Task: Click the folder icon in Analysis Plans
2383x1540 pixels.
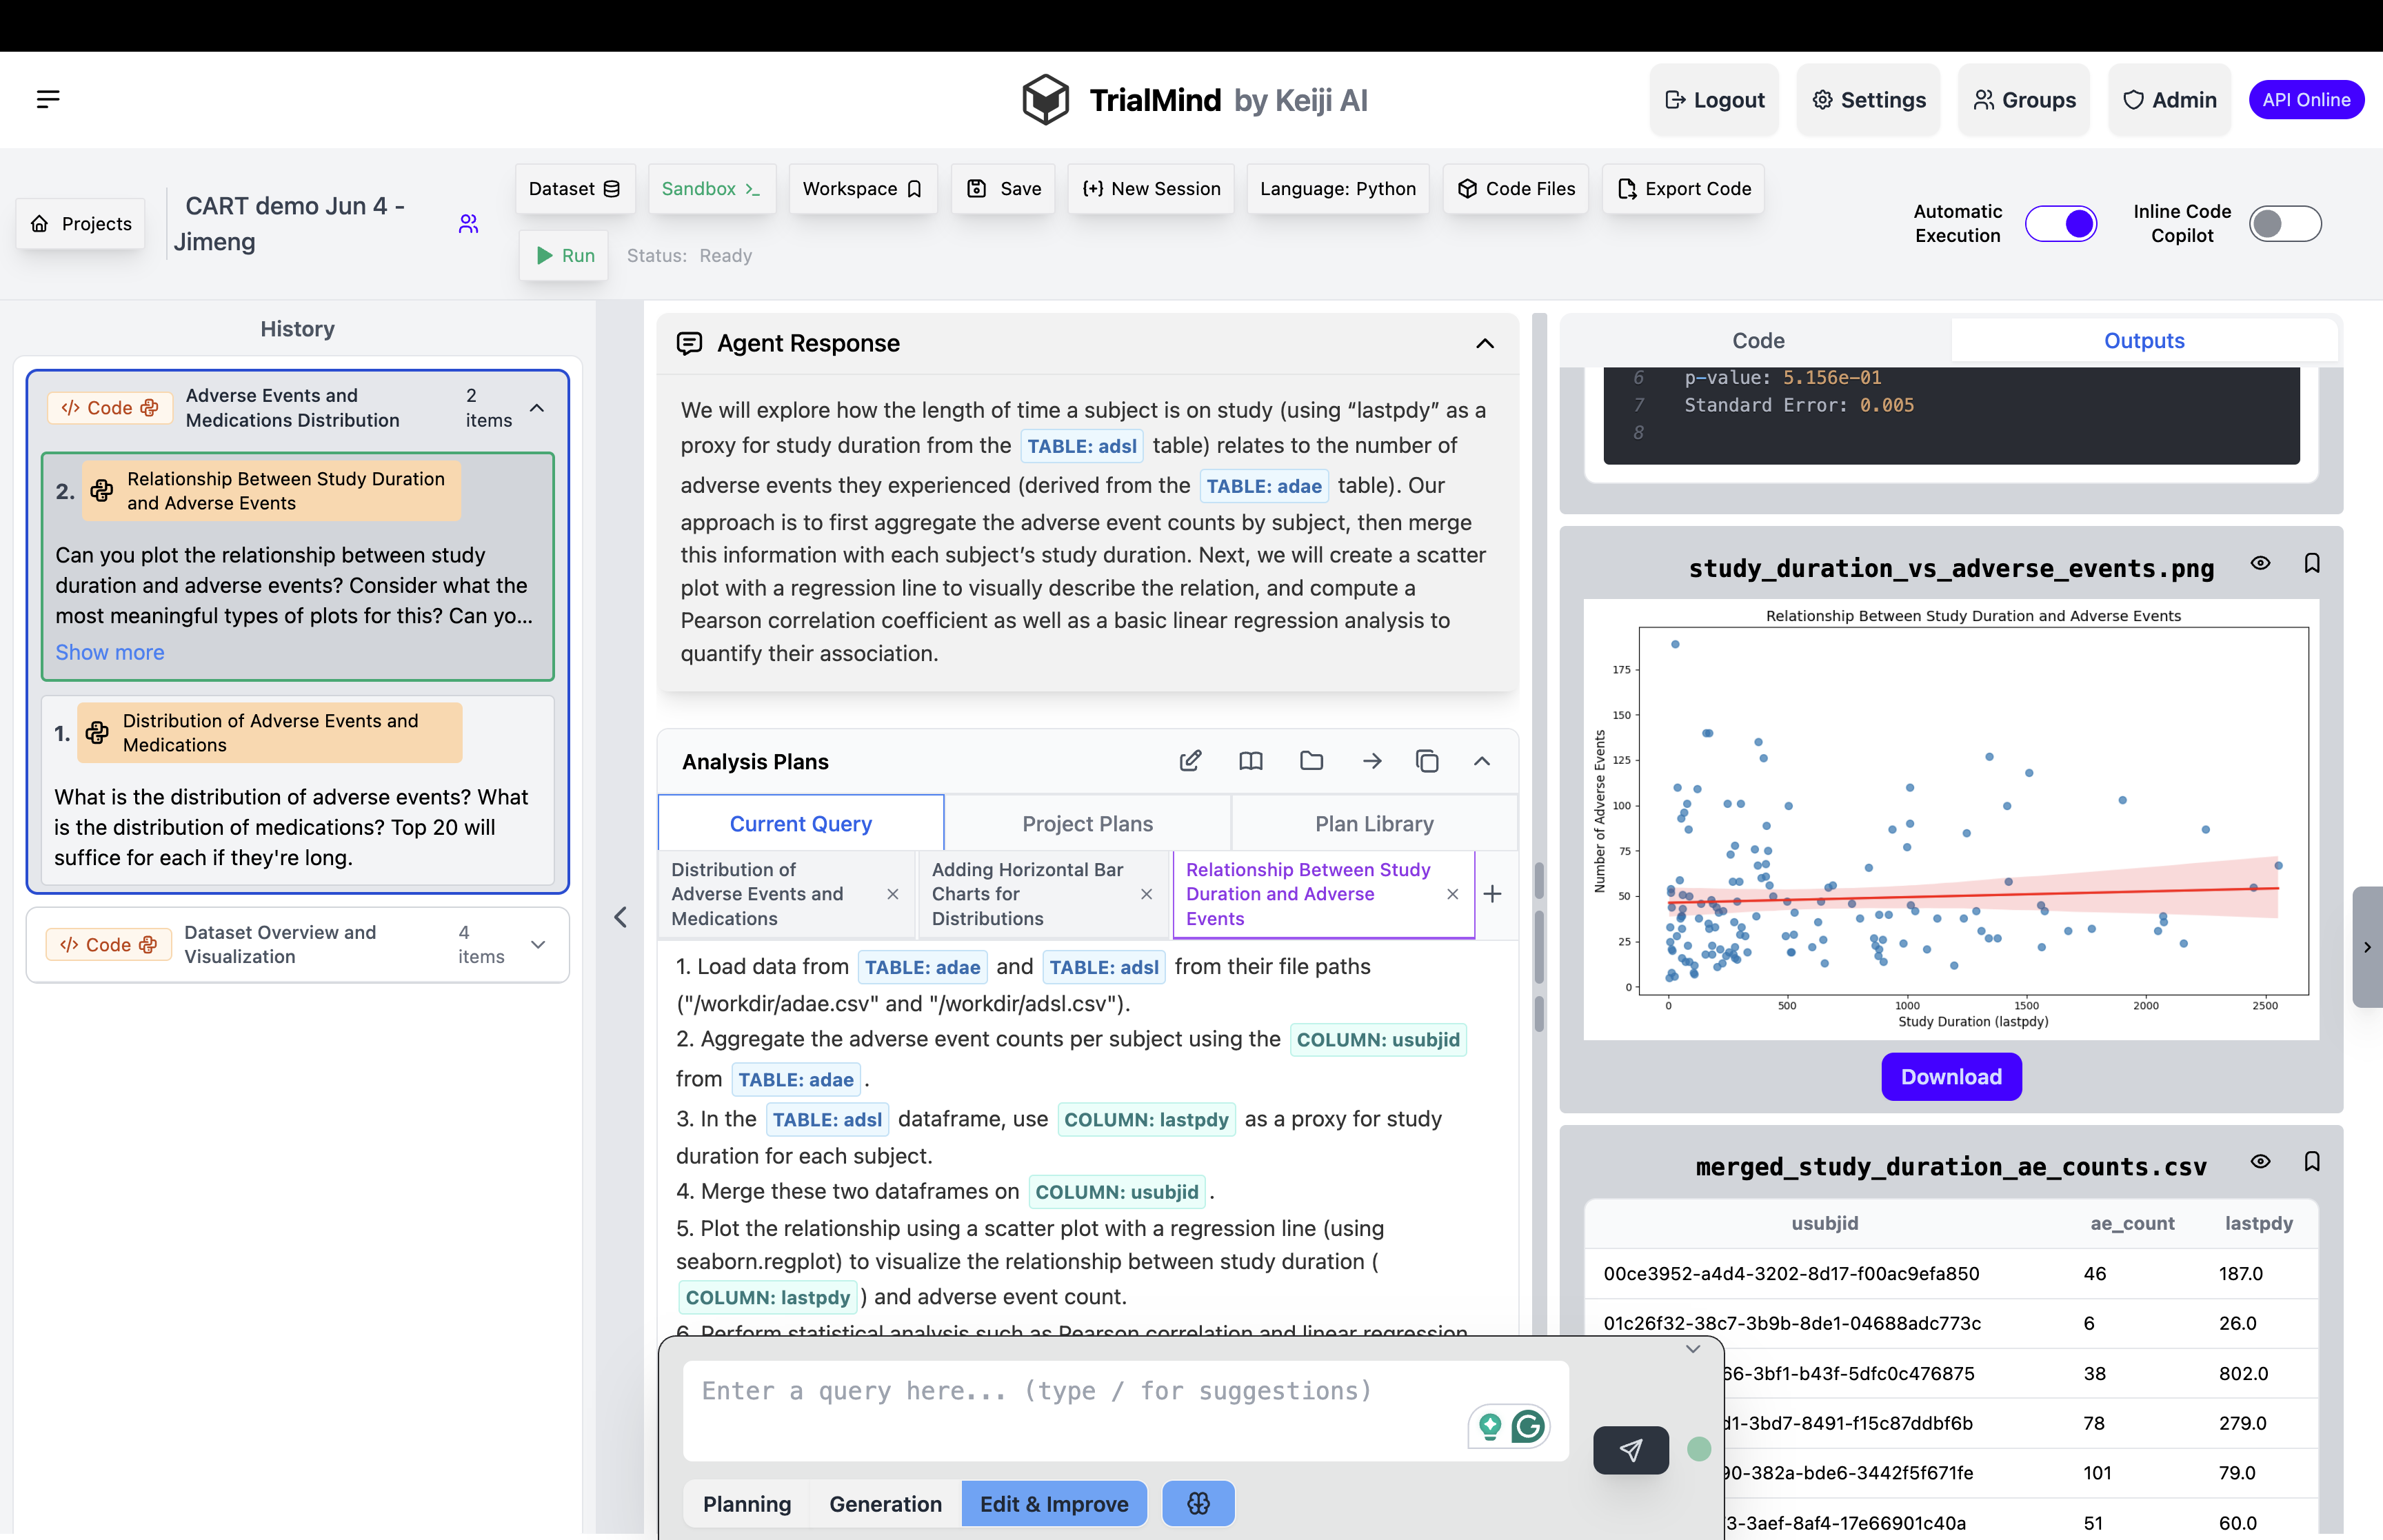Action: [1311, 761]
